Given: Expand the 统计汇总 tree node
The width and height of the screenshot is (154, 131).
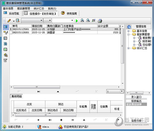Looking at the screenshot, I should pyautogui.click(x=128, y=48).
